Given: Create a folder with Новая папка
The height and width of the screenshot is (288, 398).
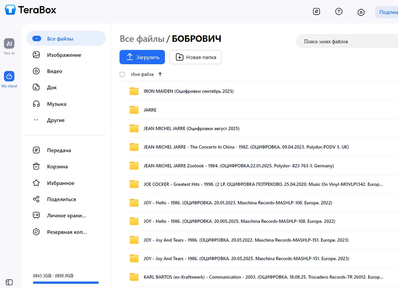Looking at the screenshot, I should [196, 57].
